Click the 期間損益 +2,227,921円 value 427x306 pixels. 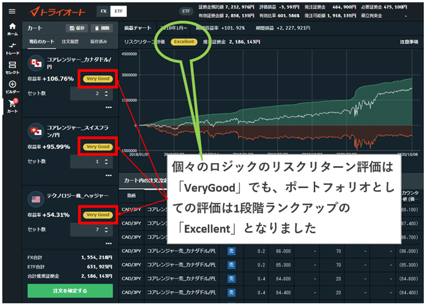click(293, 28)
